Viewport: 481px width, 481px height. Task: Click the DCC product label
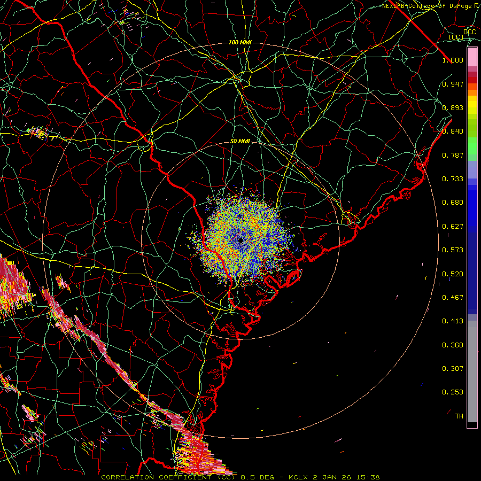469,32
